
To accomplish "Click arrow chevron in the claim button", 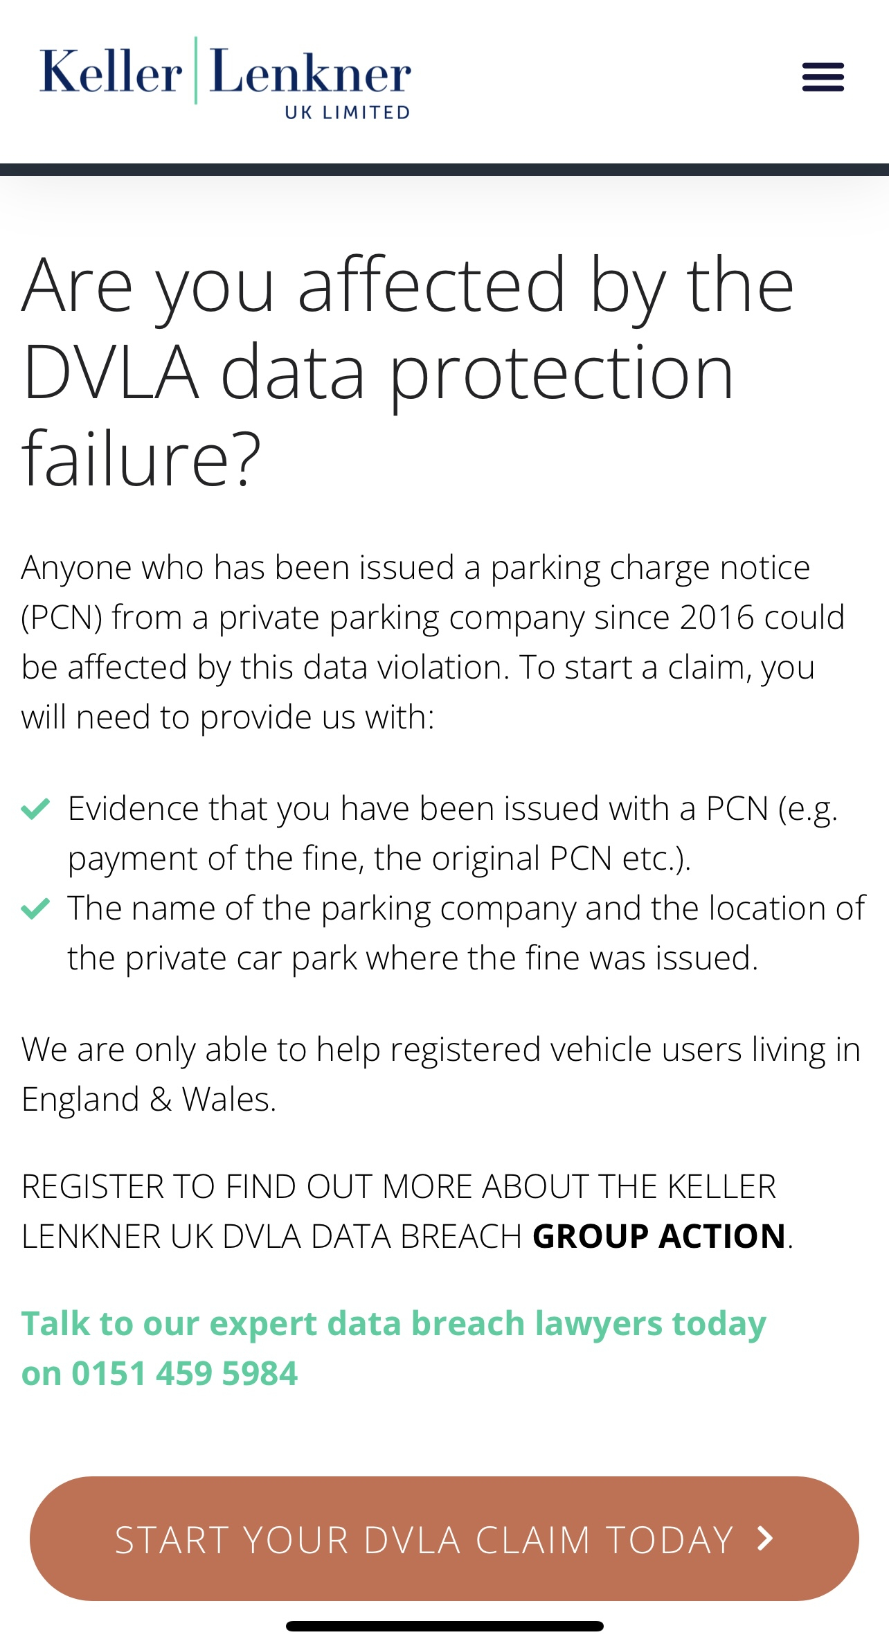I will 765,1539.
